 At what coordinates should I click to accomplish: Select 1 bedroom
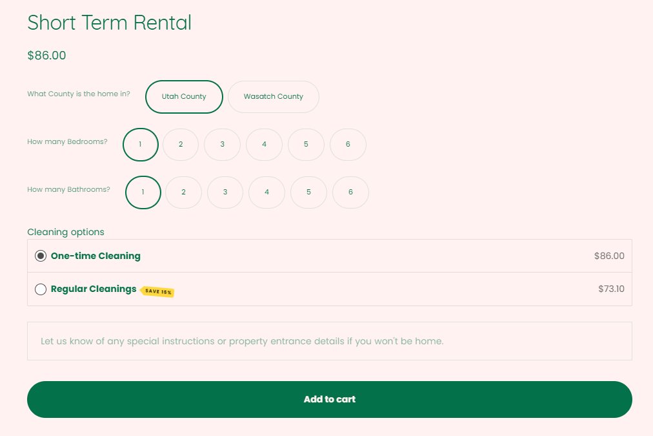[141, 145]
